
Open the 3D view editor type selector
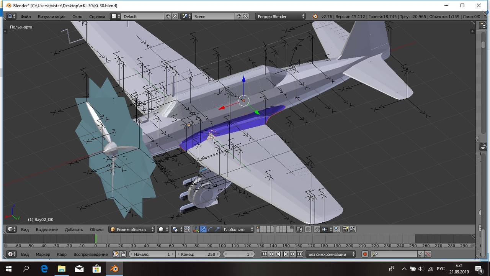(12, 230)
